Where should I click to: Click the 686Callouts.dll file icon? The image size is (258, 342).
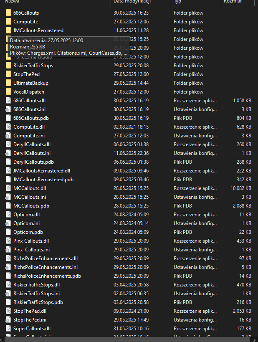tap(8, 101)
